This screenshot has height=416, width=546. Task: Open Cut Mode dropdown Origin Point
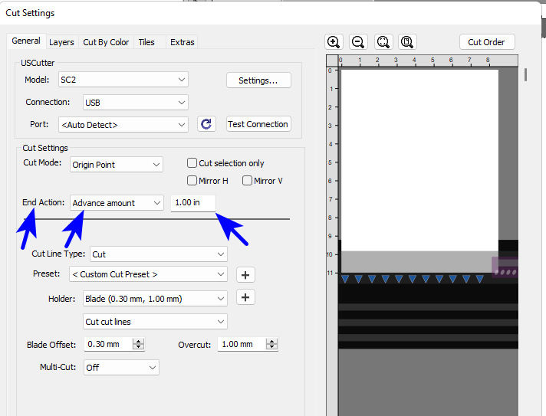[x=117, y=165]
